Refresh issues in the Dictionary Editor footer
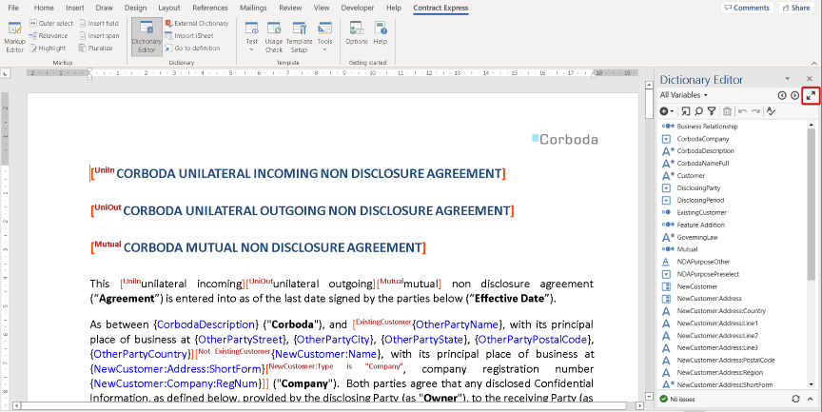Viewport: 822px width, 412px height. 796,398
